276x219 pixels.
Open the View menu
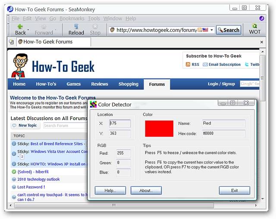(x=40, y=19)
